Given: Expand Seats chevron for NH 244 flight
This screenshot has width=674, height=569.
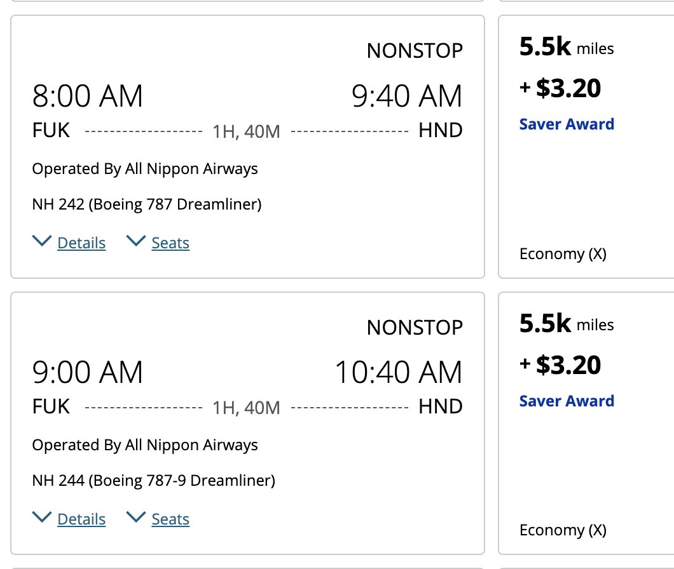Looking at the screenshot, I should pos(136,518).
